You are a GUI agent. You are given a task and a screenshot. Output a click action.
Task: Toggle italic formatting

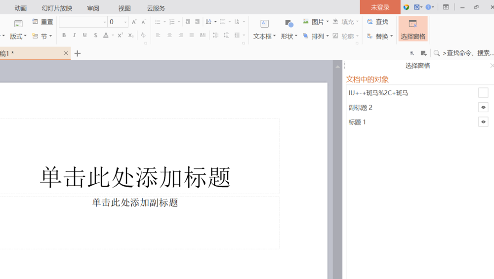point(75,35)
